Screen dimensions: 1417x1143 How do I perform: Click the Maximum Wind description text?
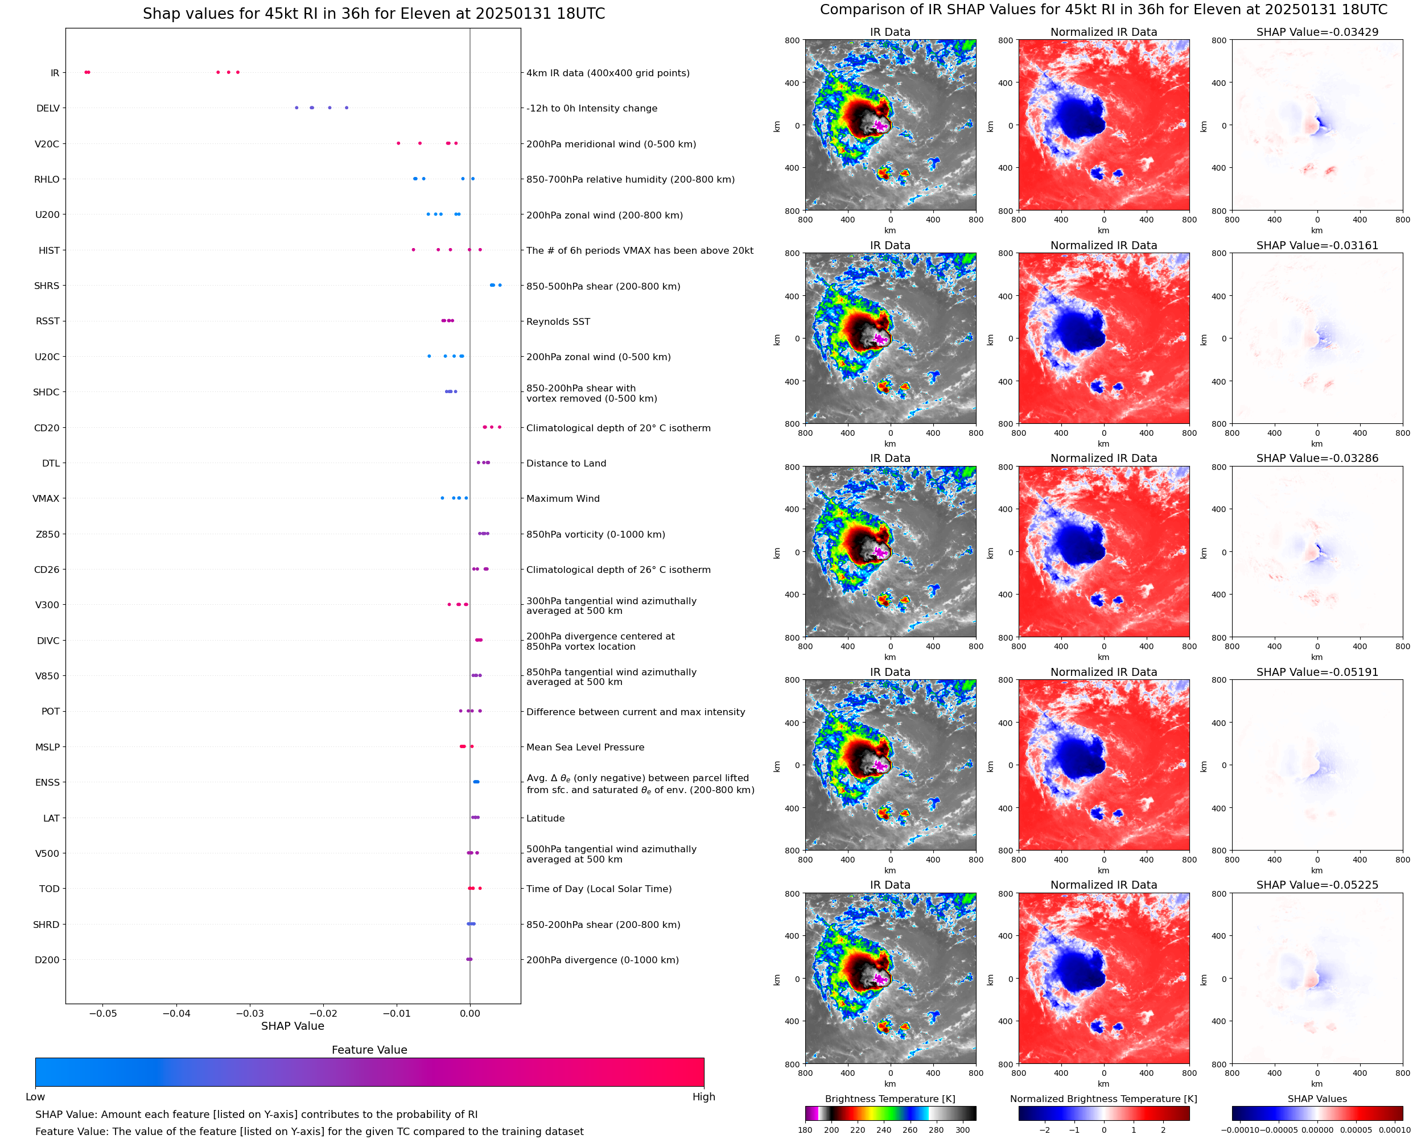click(x=562, y=499)
